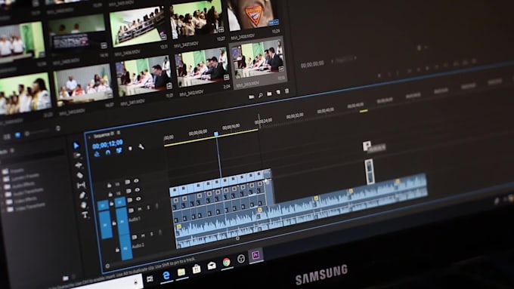Click the blue playhead marker on the ruler
This screenshot has width=514, height=289.
(x=216, y=134)
